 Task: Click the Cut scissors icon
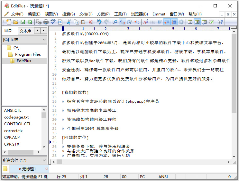pos(69,22)
